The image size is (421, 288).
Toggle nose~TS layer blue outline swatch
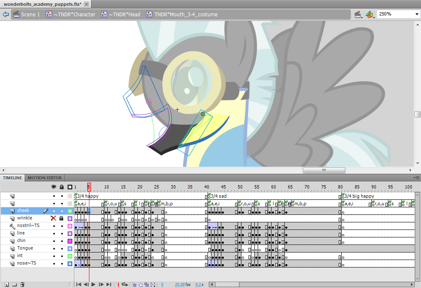point(70,264)
